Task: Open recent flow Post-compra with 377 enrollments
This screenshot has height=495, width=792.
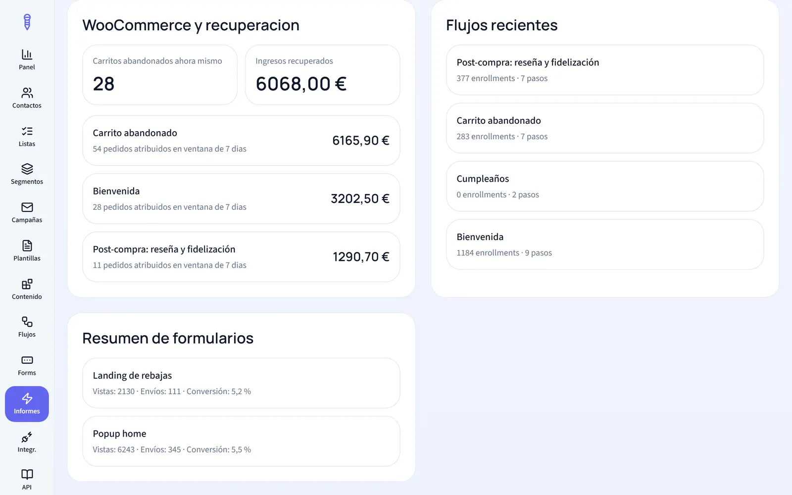Action: point(605,70)
